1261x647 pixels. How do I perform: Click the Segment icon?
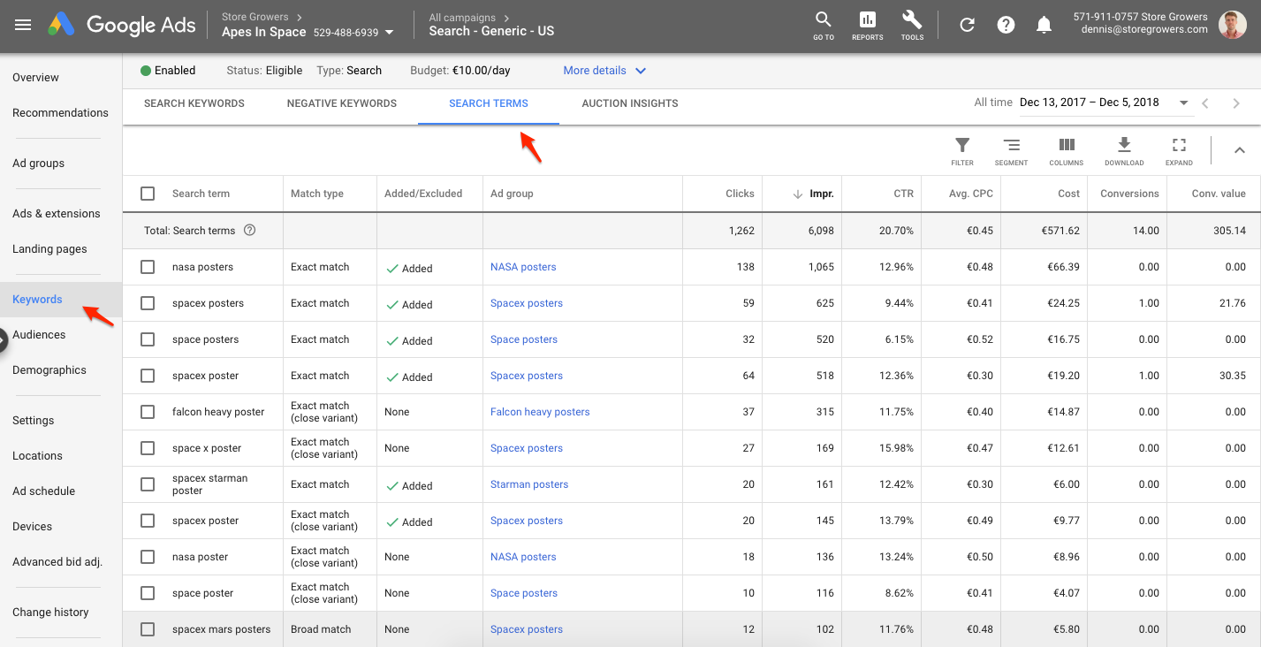1011,148
